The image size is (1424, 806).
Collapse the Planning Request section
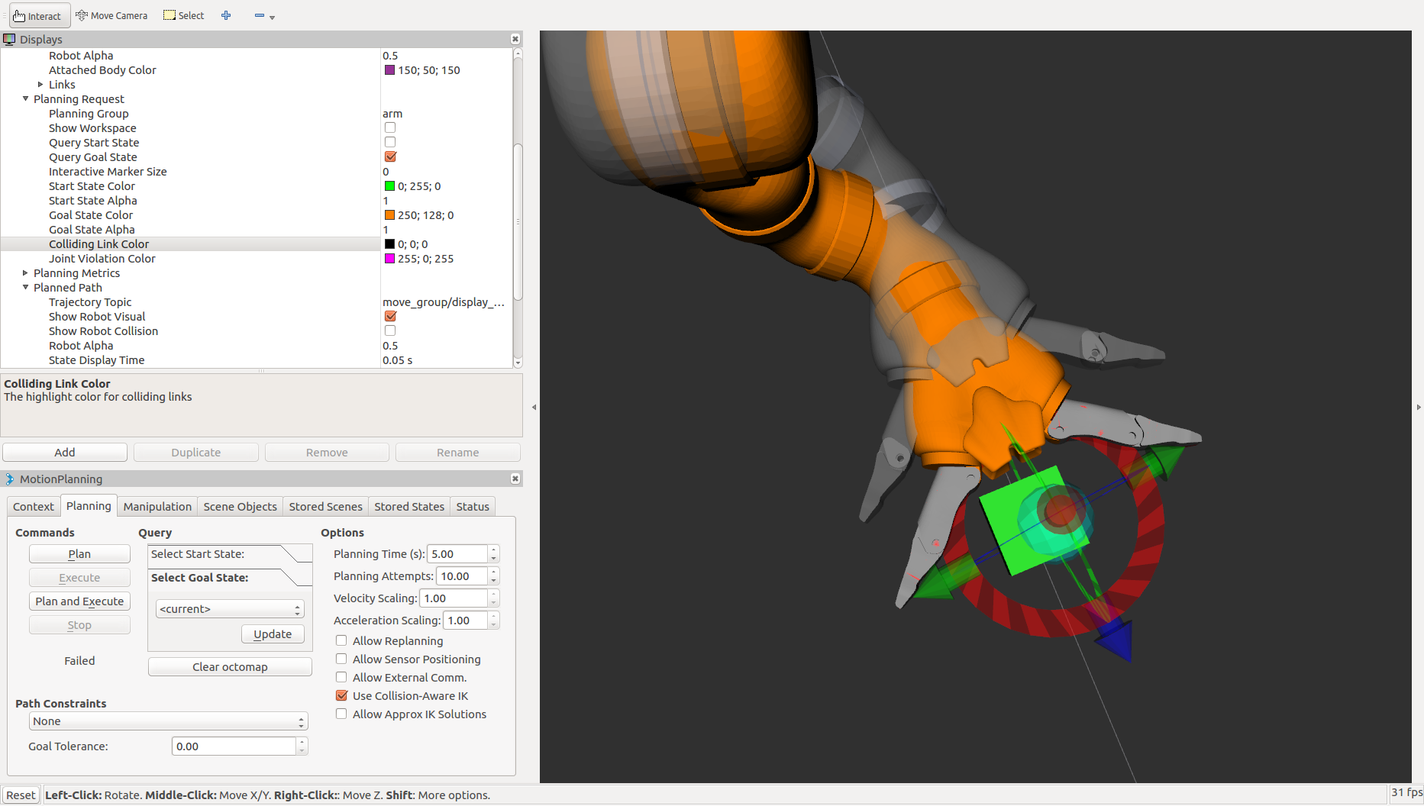click(25, 98)
